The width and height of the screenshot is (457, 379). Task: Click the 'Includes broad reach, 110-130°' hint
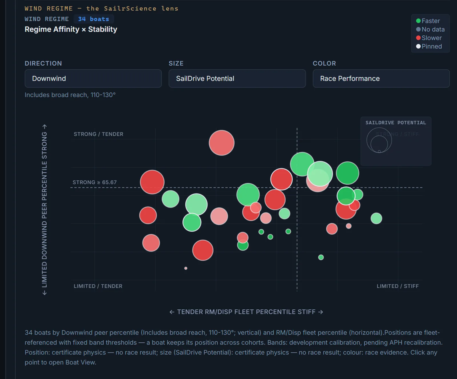[x=70, y=95]
